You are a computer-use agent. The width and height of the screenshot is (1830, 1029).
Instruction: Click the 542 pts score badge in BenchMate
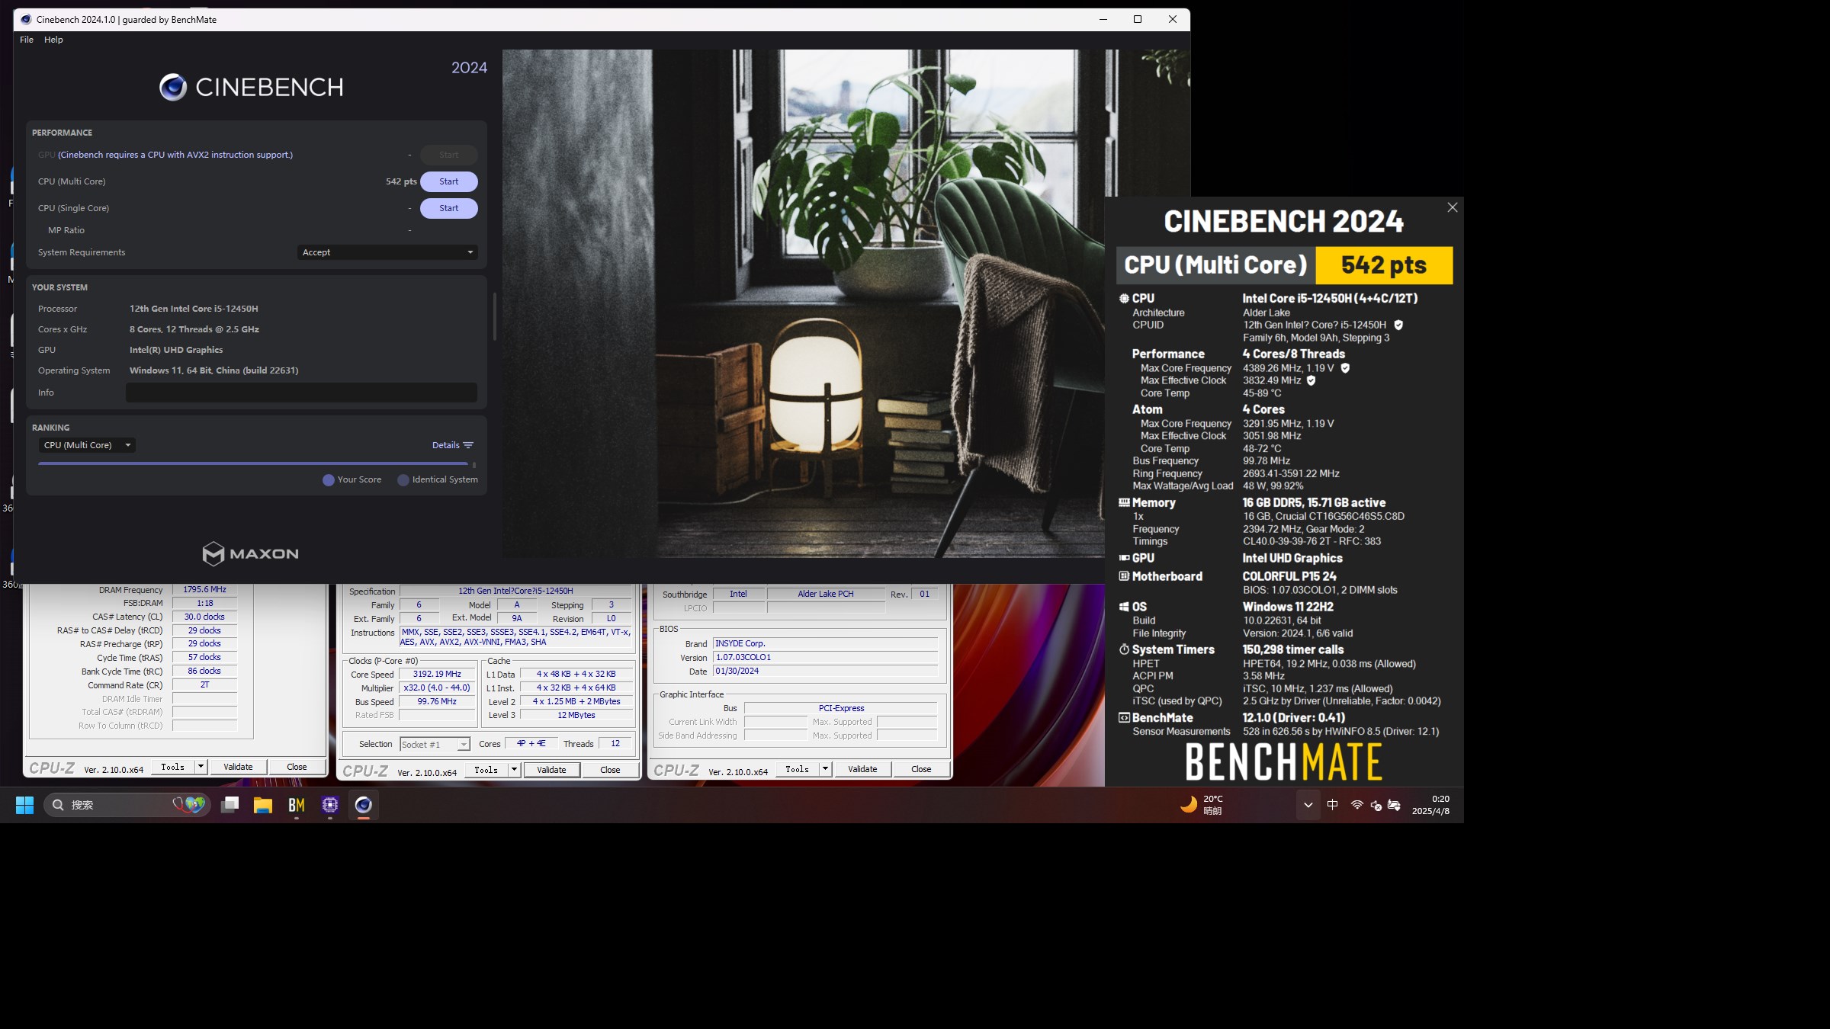coord(1384,265)
